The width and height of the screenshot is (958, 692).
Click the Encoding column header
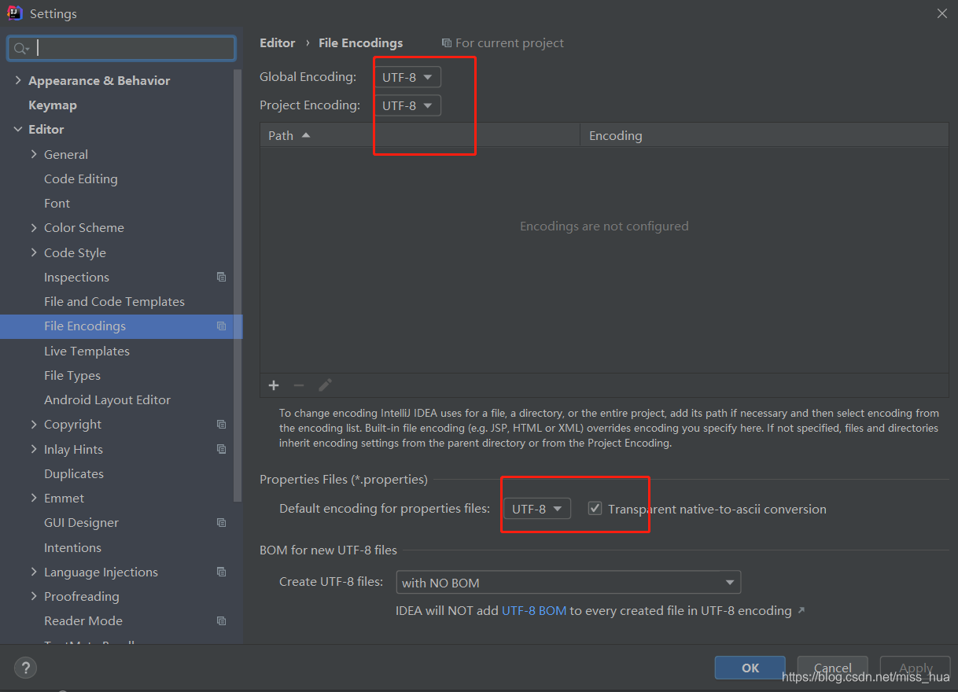click(x=765, y=135)
